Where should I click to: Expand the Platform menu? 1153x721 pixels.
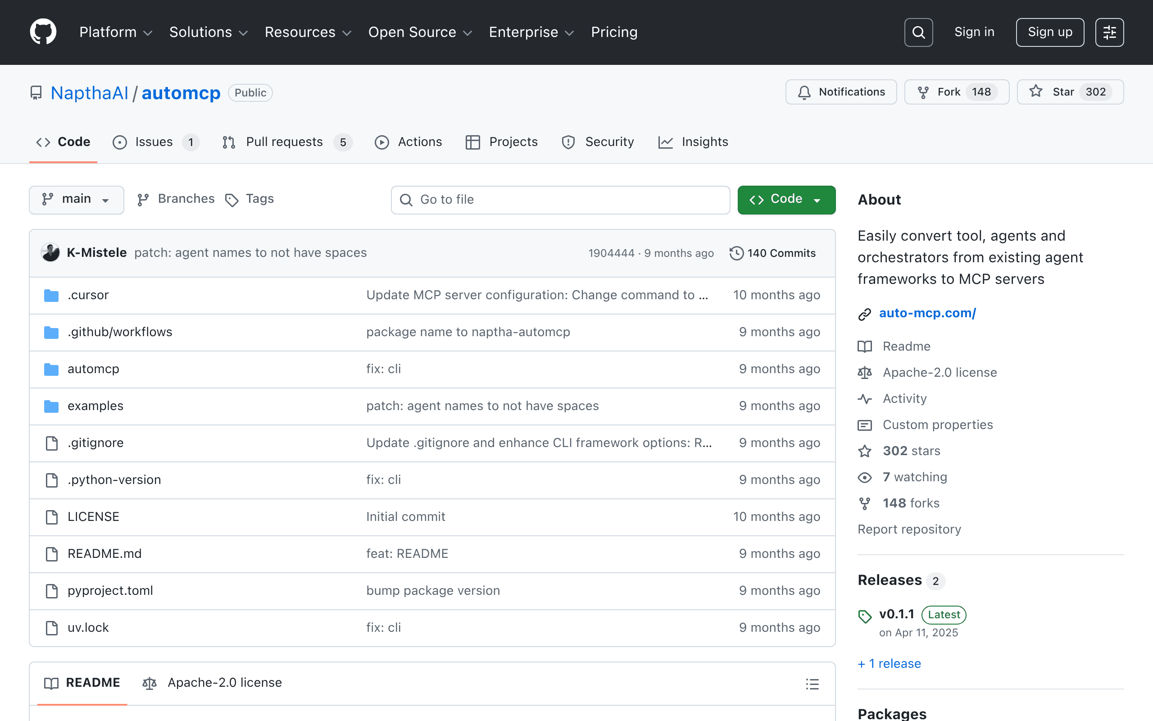pos(116,32)
